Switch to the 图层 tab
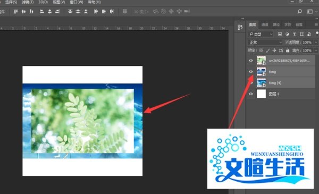The image size is (319, 194). (253, 24)
